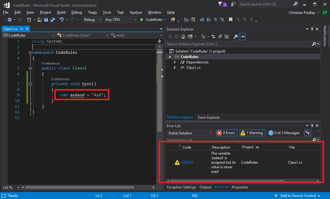This screenshot has width=330, height=199.
Task: Click the Error List horizontal scrollbar thumb
Action: click(x=227, y=181)
